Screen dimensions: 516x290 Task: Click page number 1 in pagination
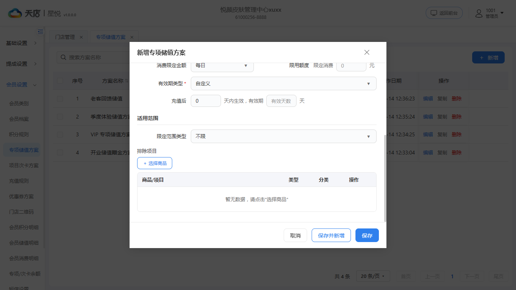pos(452,276)
